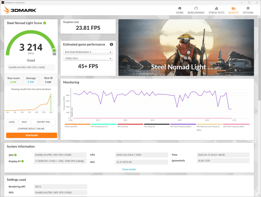This screenshot has width=261, height=197.
Task: Click the GPU name field under the score
Action: pos(31,67)
